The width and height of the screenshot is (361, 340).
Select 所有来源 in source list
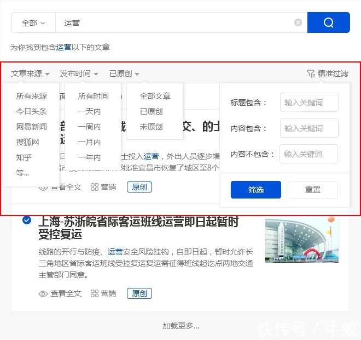(x=32, y=96)
